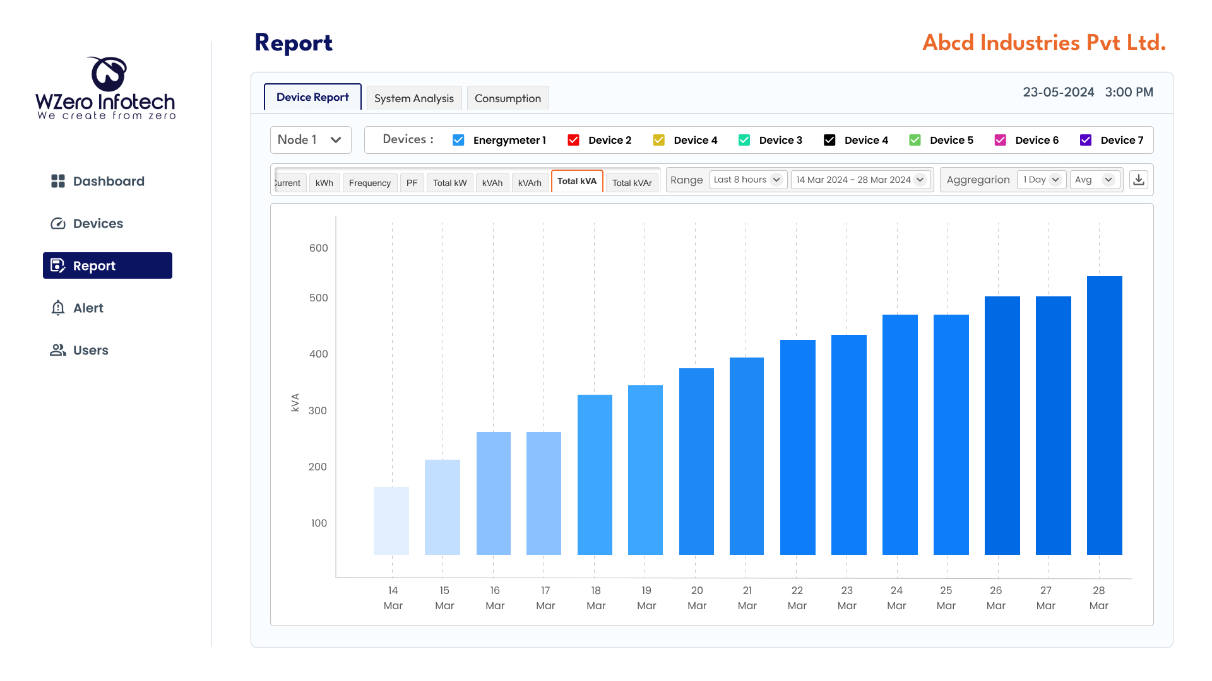This screenshot has width=1212, height=681.
Task: Switch to the Device Report tab
Action: 312,97
